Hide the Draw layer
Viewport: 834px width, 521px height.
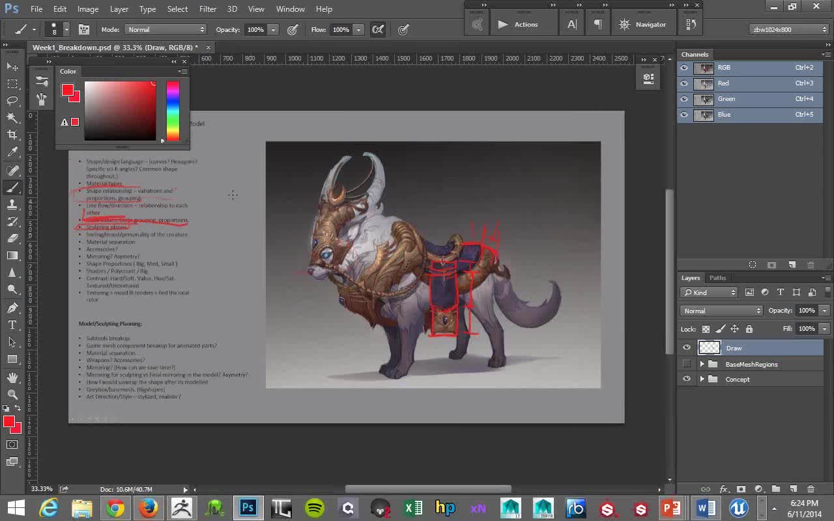(x=686, y=348)
